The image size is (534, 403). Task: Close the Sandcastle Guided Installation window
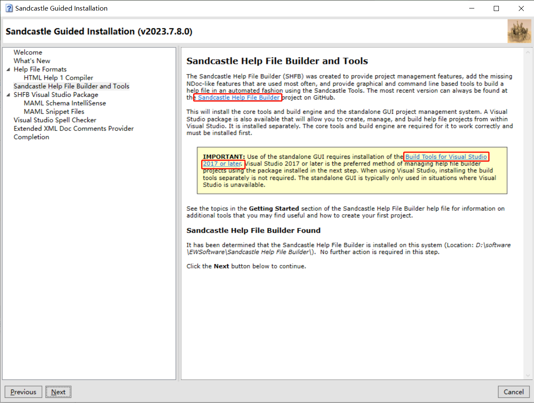tap(521, 8)
